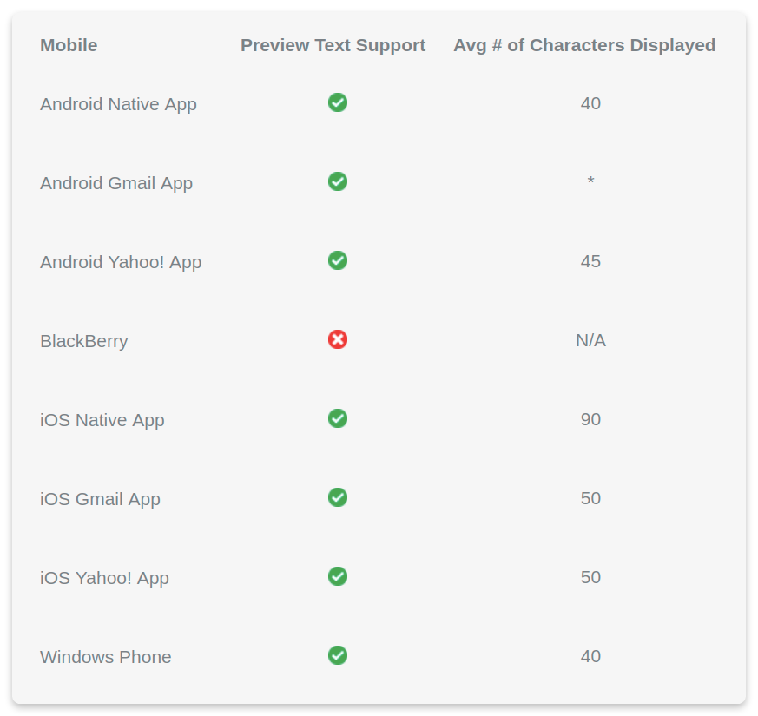Click the green checkmark for iOS Gmail App
The image size is (758, 716).
pyautogui.click(x=338, y=497)
